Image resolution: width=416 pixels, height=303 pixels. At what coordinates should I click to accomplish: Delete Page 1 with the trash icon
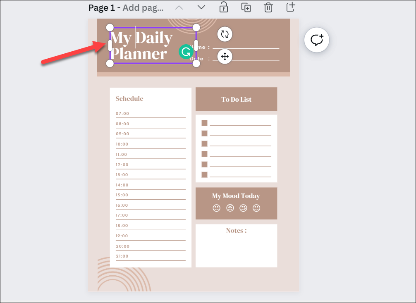[x=268, y=7]
